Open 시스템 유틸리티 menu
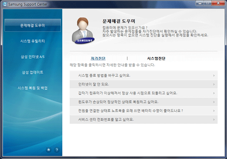227x159 pixels. tap(33, 41)
